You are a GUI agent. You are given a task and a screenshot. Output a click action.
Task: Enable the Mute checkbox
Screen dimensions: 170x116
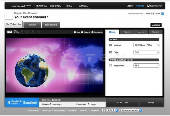coord(75,32)
